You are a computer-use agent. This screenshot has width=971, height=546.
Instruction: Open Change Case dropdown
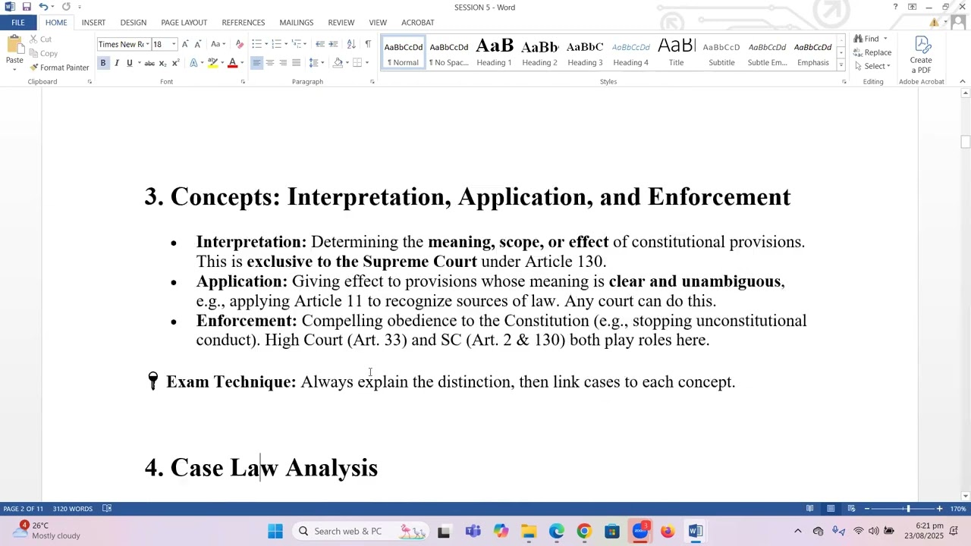pyautogui.click(x=218, y=44)
